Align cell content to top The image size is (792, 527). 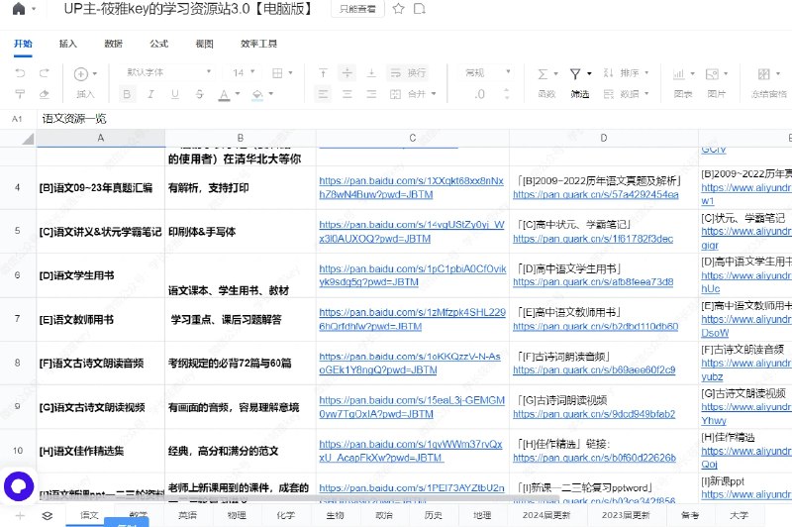click(x=323, y=73)
